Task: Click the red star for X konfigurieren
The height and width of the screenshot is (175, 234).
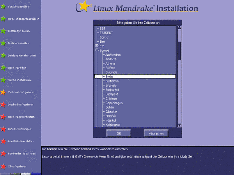Action: (3, 166)
